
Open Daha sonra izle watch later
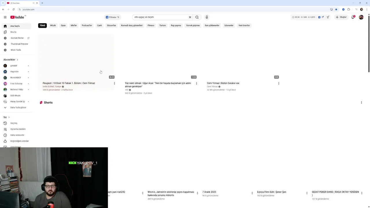16,135
